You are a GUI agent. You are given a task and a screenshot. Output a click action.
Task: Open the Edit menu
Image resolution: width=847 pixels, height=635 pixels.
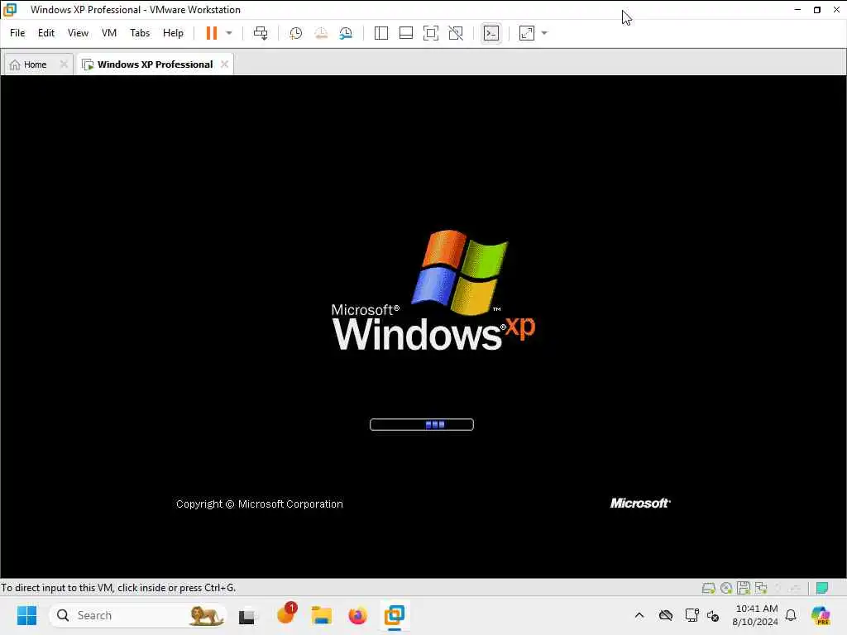point(46,33)
